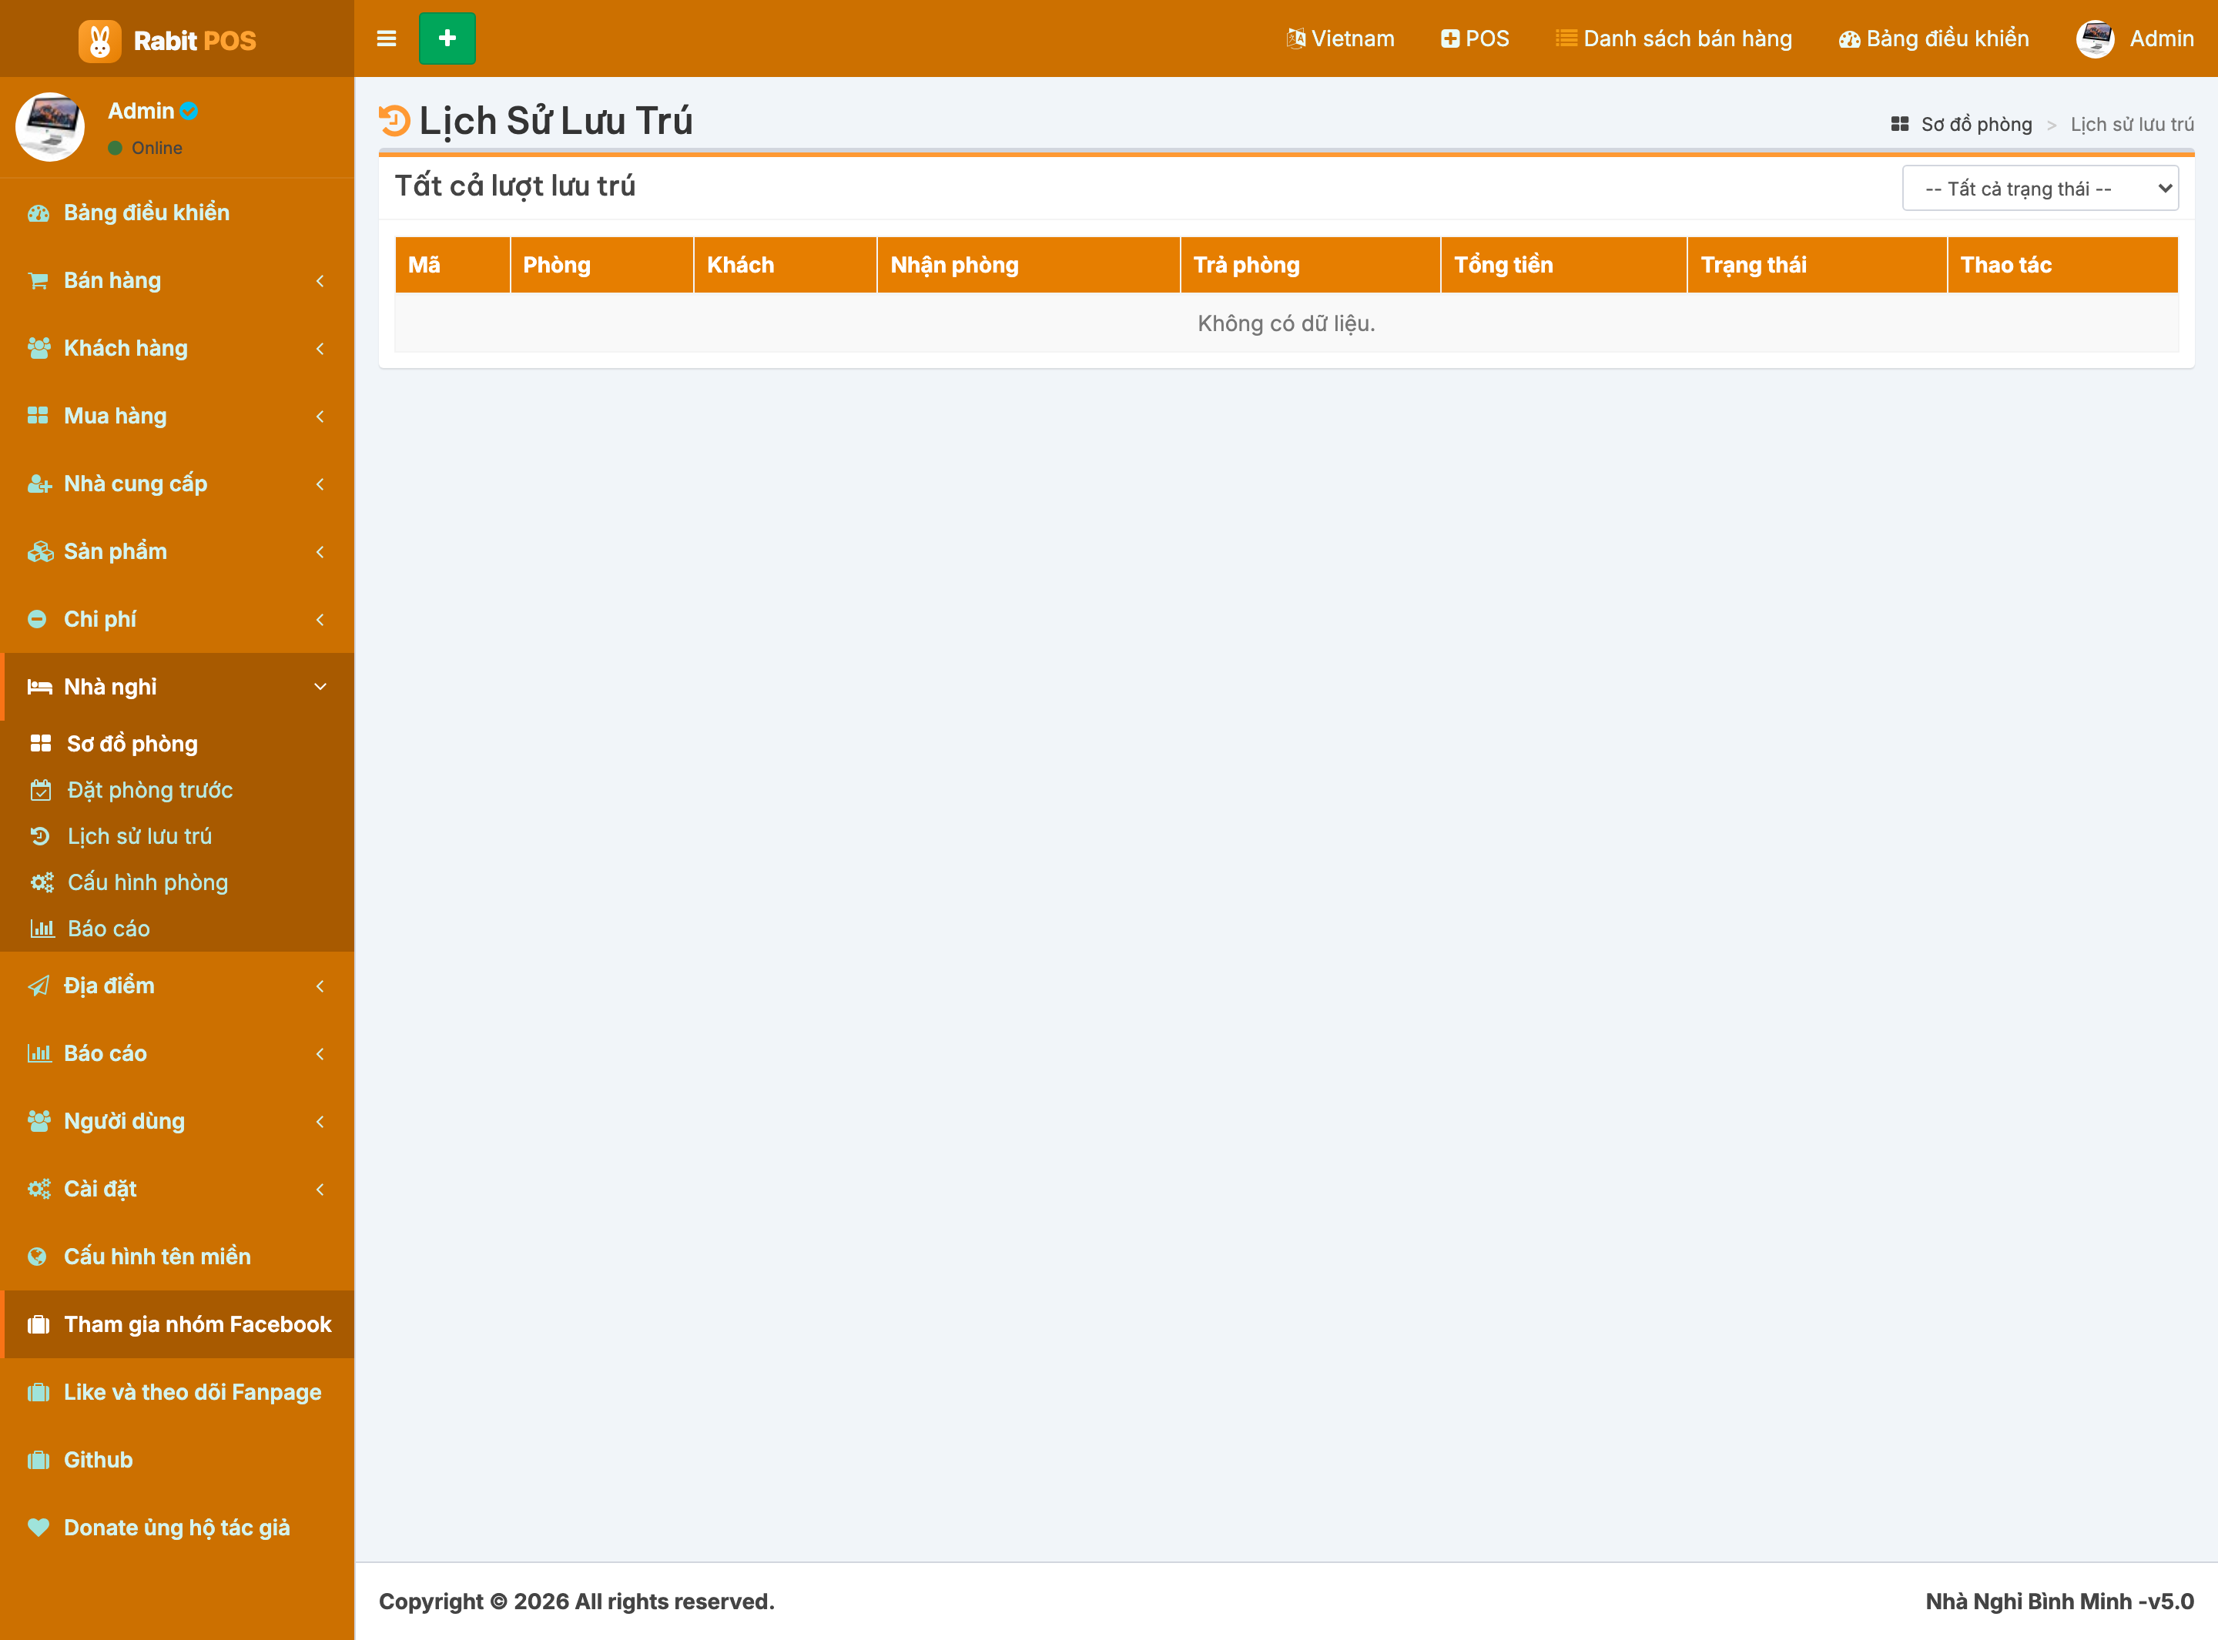Click the Sản phẩm cubes icon
This screenshot has width=2218, height=1640.
tap(40, 551)
